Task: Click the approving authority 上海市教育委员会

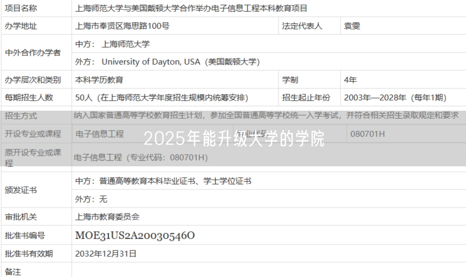Action: coord(107,217)
